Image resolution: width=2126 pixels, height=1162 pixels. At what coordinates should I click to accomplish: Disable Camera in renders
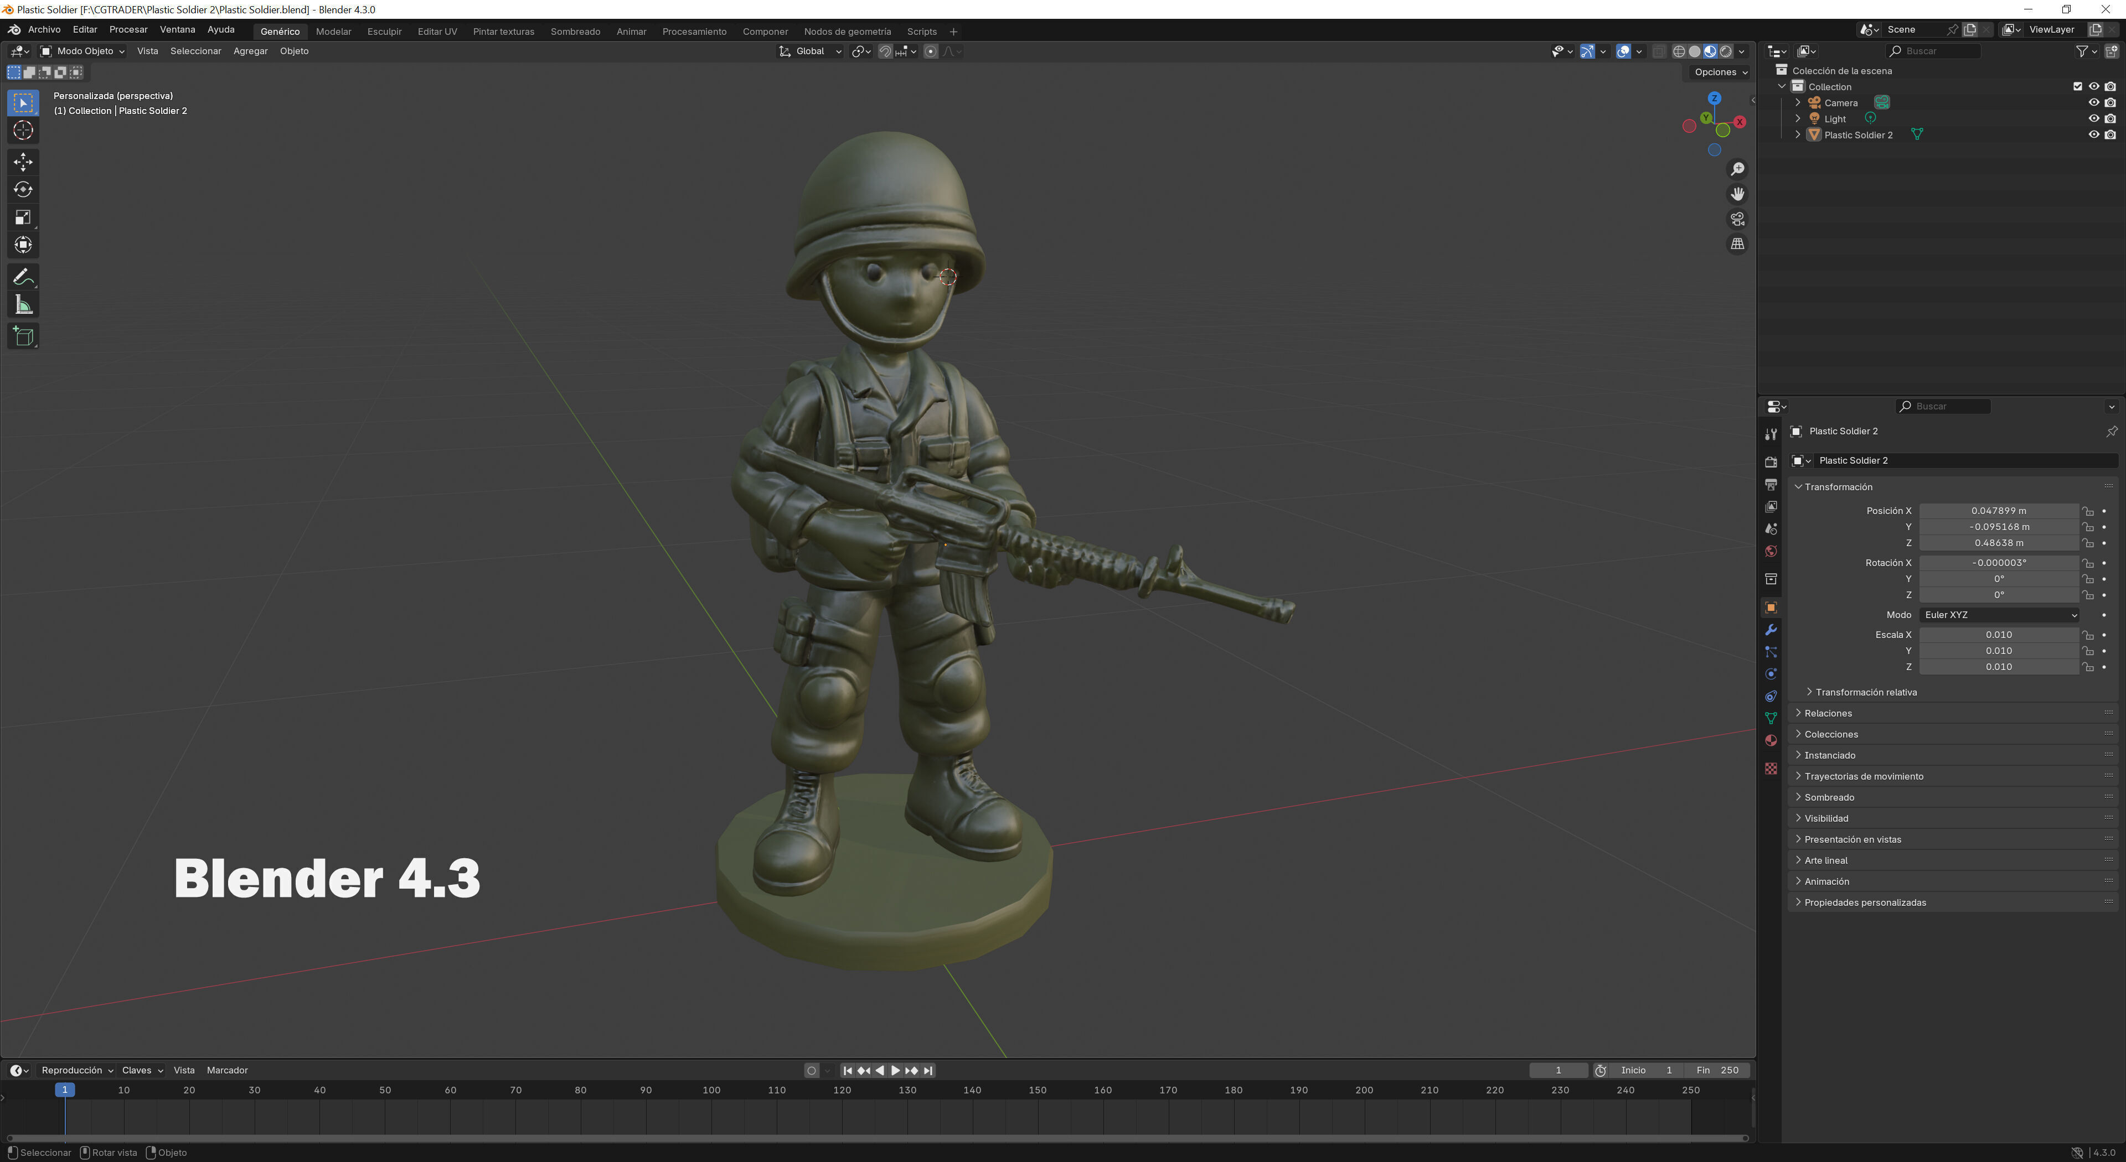click(x=2109, y=103)
